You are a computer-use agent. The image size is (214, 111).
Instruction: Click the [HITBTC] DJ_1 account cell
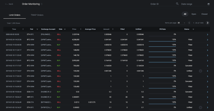click(46, 107)
